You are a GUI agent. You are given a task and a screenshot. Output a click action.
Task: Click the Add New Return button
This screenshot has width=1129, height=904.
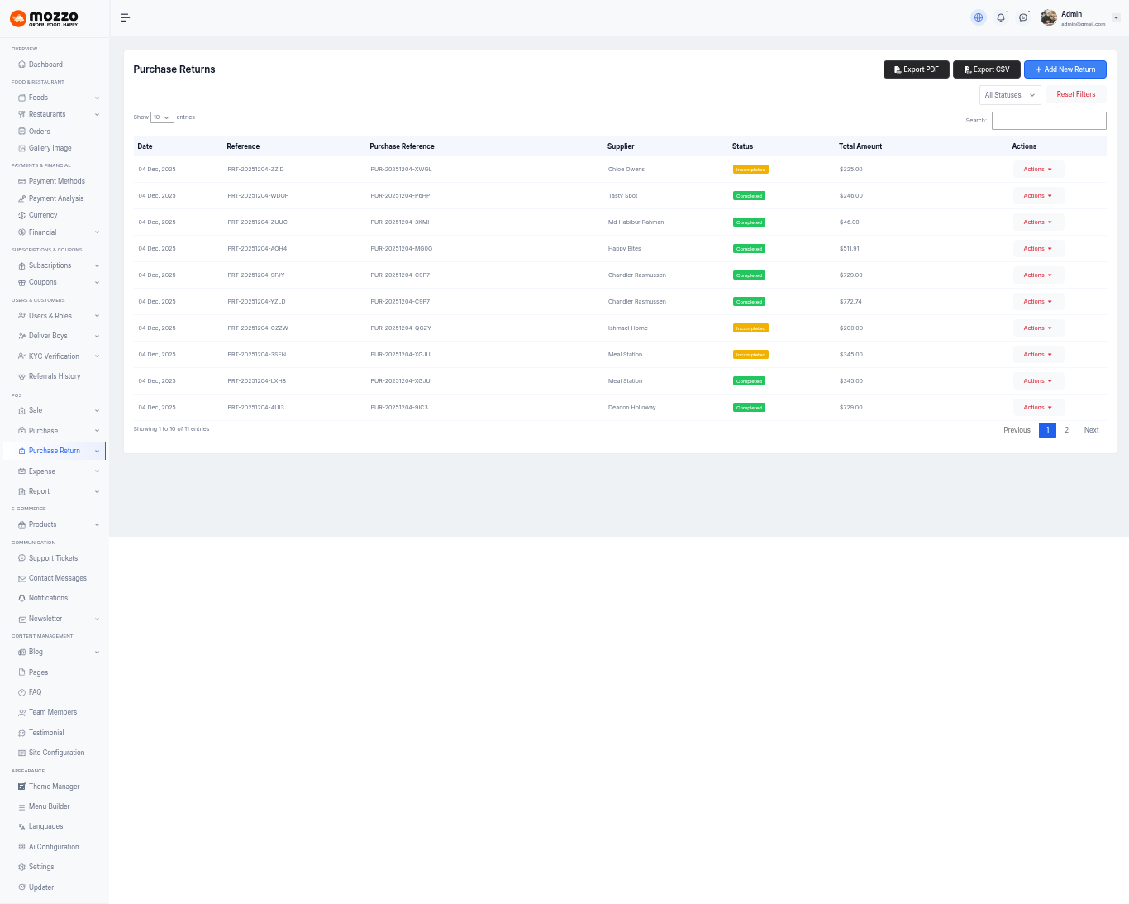point(1065,69)
